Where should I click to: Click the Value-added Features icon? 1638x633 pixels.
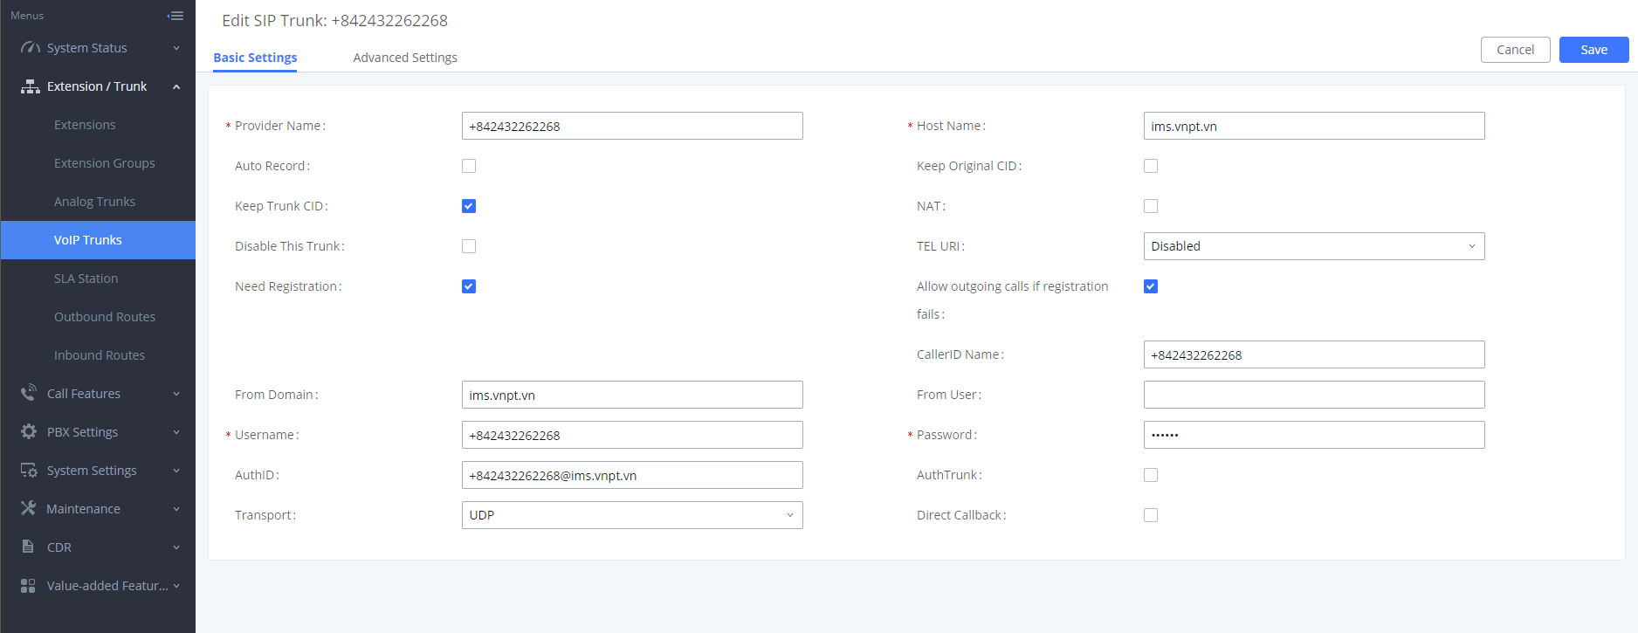[x=28, y=585]
